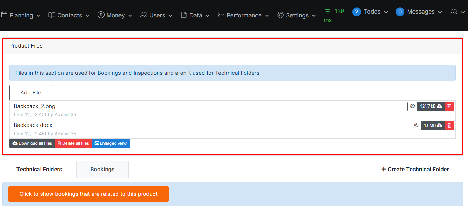Expand the Planning menu
This screenshot has height=209, width=468.
(x=21, y=15)
